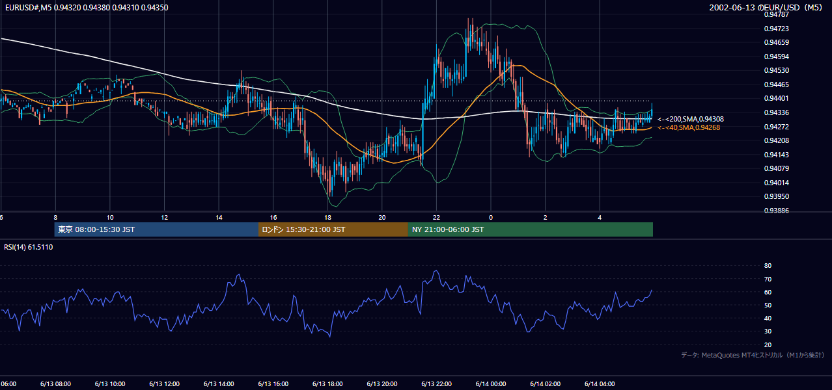Click price axis value 0.94208
This screenshot has width=832, height=390.
(777, 140)
